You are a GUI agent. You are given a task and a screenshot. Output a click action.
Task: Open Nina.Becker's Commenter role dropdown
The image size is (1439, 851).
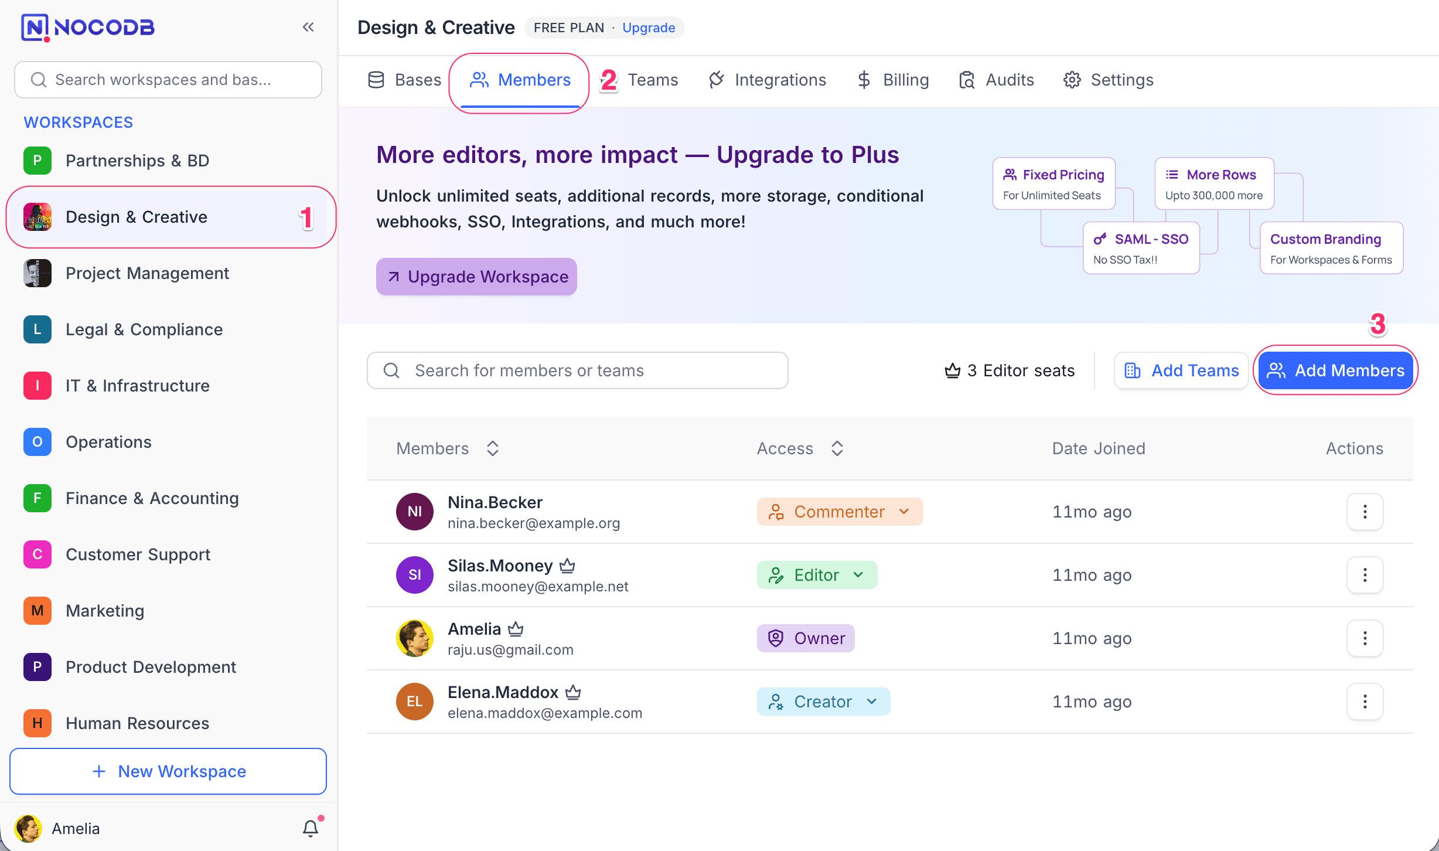(840, 512)
